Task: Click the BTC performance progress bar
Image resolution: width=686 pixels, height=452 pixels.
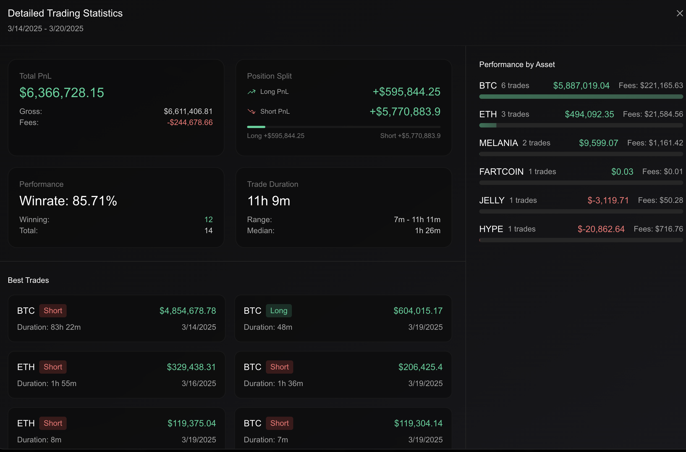Action: point(581,97)
